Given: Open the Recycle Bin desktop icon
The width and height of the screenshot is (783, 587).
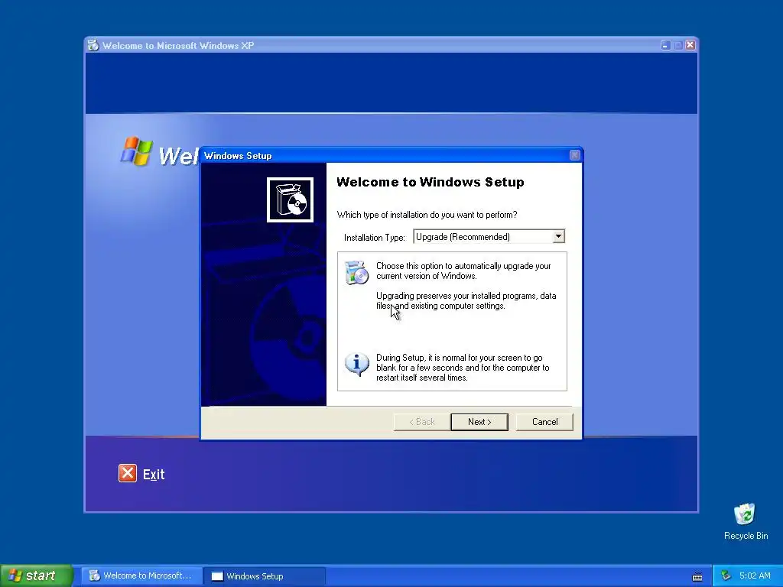Looking at the screenshot, I should pos(745,514).
